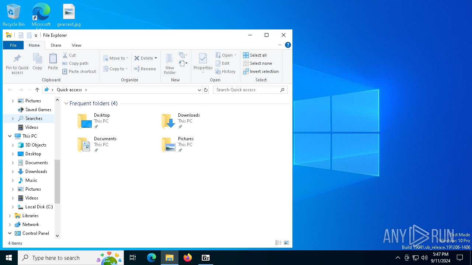Image resolution: width=472 pixels, height=265 pixels.
Task: Expand Local Disk (C:) tree node
Action: tap(13, 207)
